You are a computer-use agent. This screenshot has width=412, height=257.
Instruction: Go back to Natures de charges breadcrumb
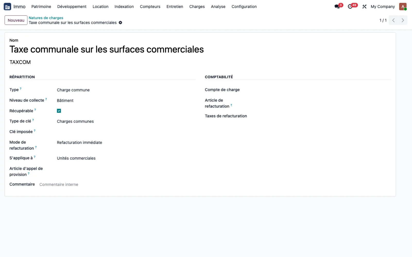pyautogui.click(x=46, y=18)
